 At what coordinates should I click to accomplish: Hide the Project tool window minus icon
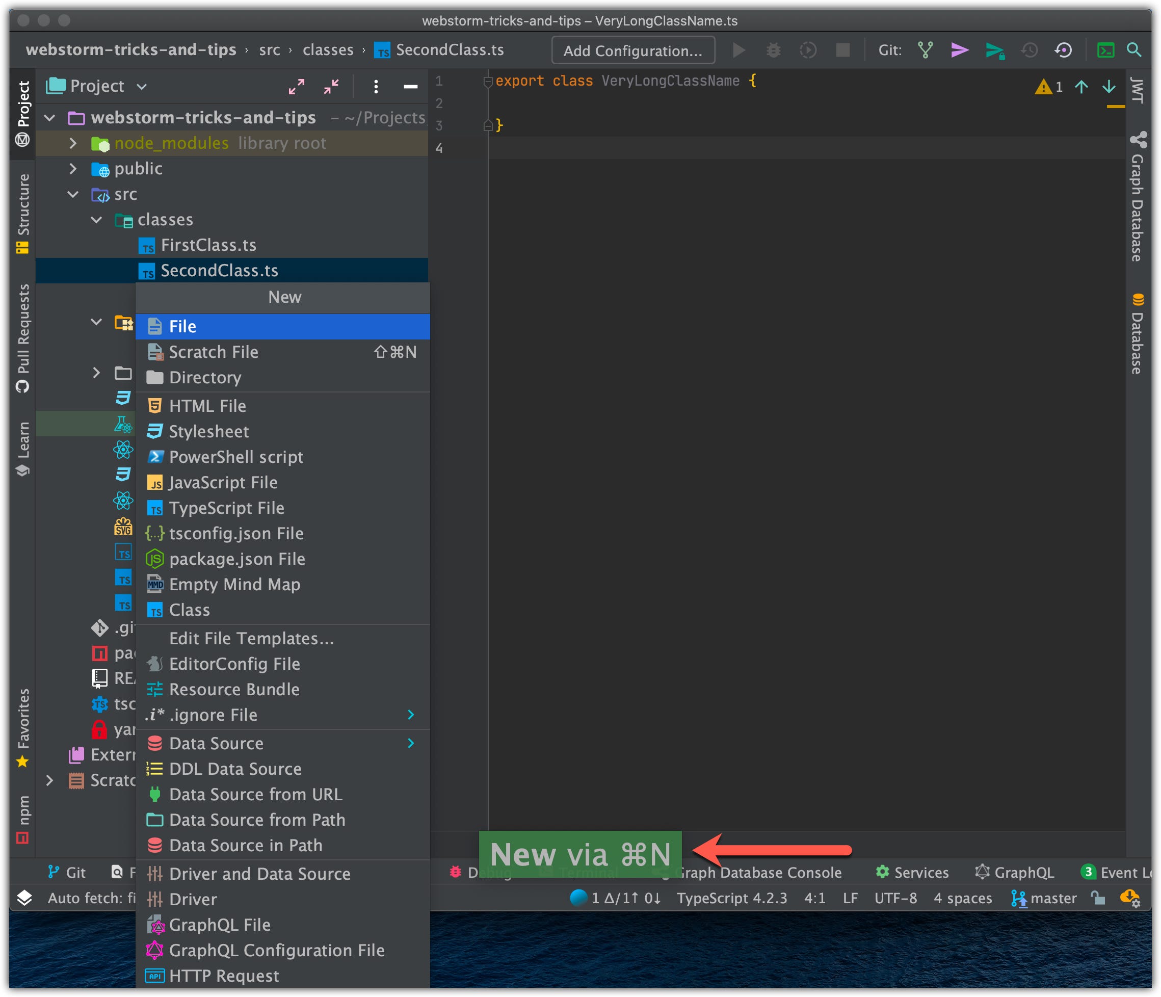coord(410,86)
